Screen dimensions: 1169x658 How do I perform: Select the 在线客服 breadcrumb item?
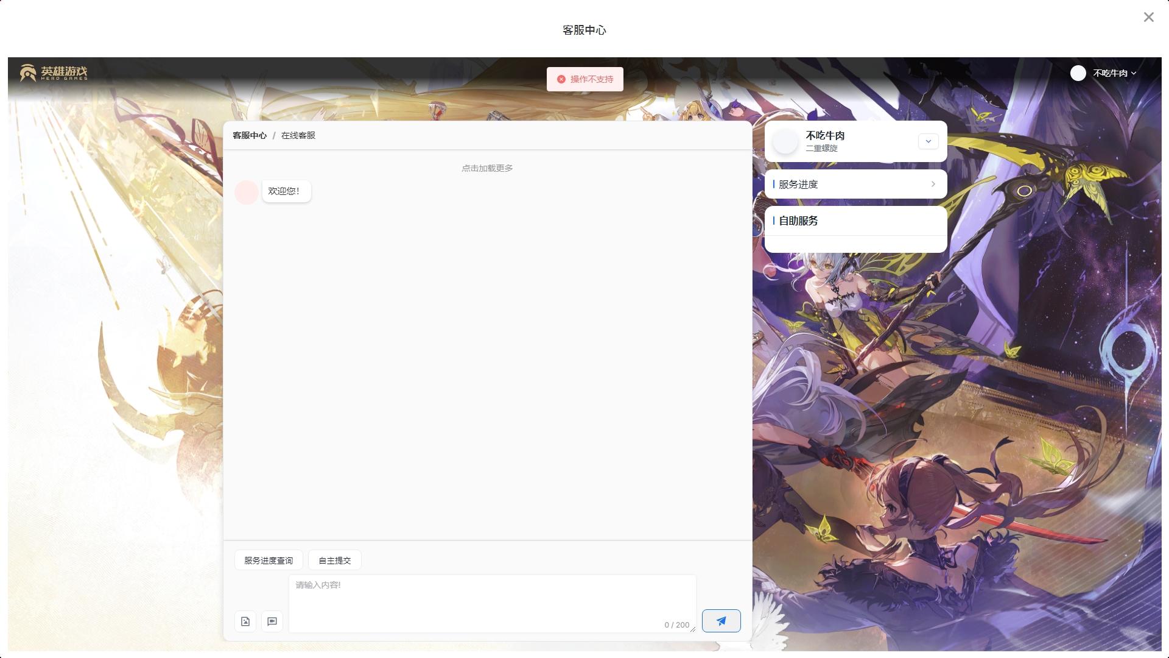298,135
